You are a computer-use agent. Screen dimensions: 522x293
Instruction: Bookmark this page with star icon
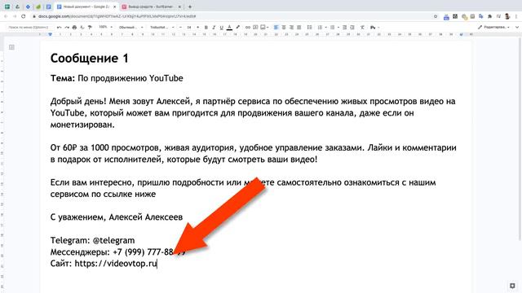tap(436, 16)
